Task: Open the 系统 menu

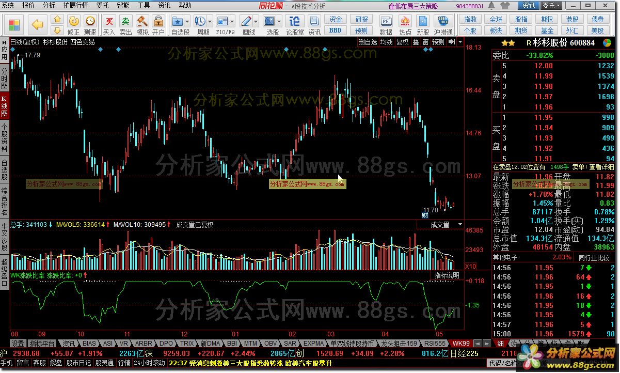Action: (8, 5)
